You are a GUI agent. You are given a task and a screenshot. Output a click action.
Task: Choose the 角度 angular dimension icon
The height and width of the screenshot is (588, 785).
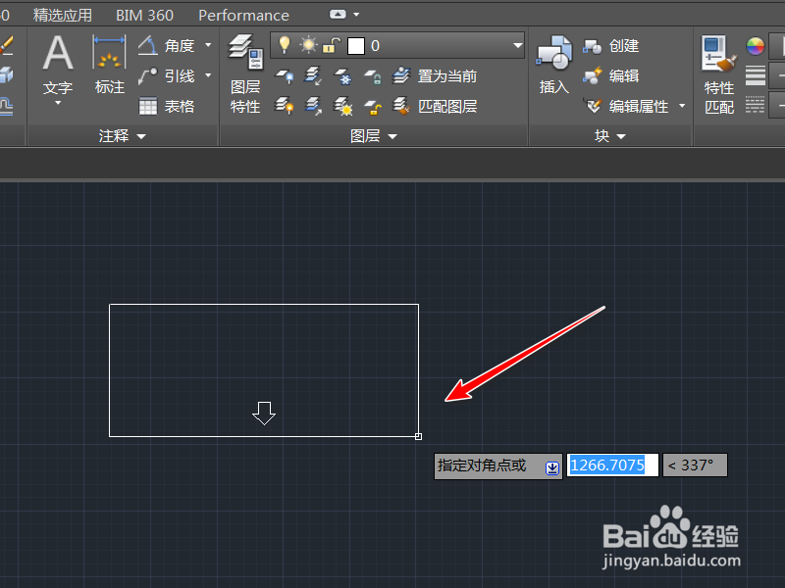click(x=148, y=45)
